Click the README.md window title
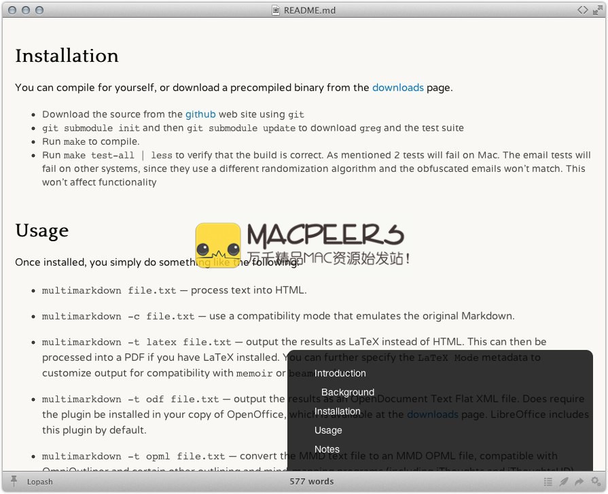 309,10
